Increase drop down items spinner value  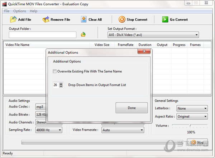pos(61,84)
